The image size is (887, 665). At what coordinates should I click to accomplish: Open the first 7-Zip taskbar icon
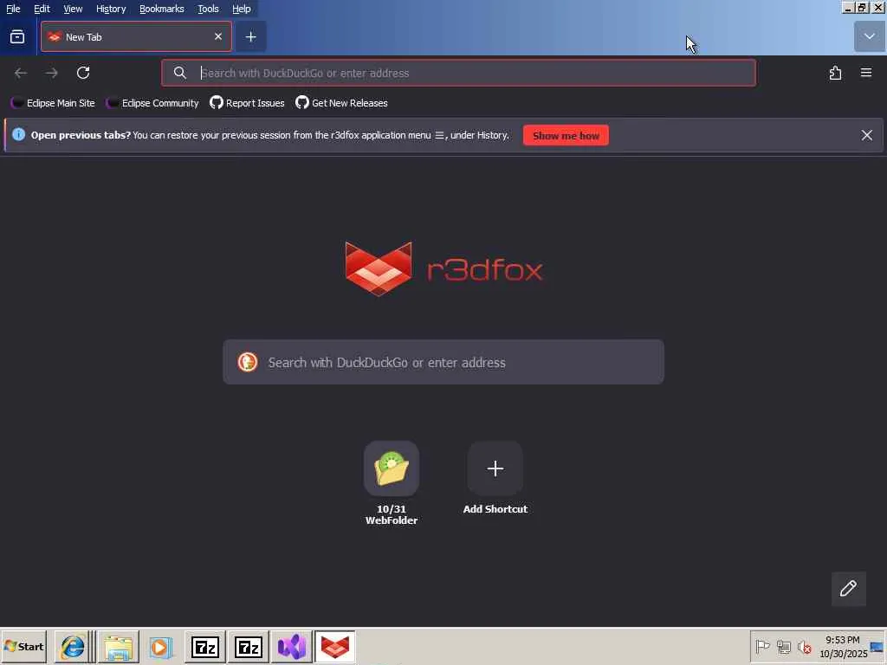(x=204, y=647)
